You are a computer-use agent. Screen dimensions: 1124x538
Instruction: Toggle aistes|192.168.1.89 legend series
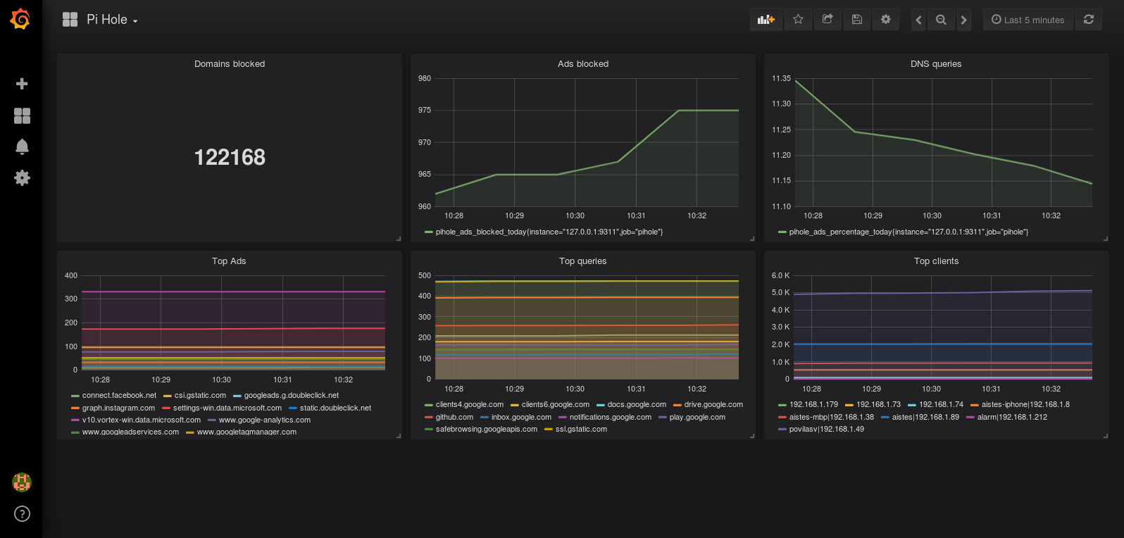click(925, 417)
